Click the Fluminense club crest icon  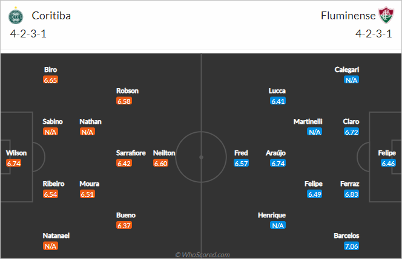[386, 15]
